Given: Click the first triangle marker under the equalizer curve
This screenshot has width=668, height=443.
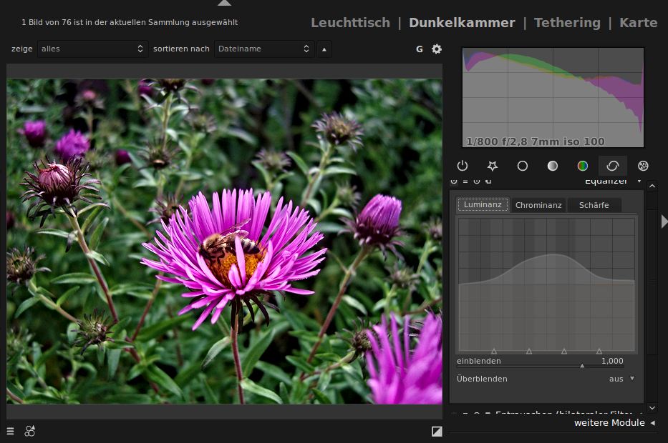Looking at the screenshot, I should (494, 351).
